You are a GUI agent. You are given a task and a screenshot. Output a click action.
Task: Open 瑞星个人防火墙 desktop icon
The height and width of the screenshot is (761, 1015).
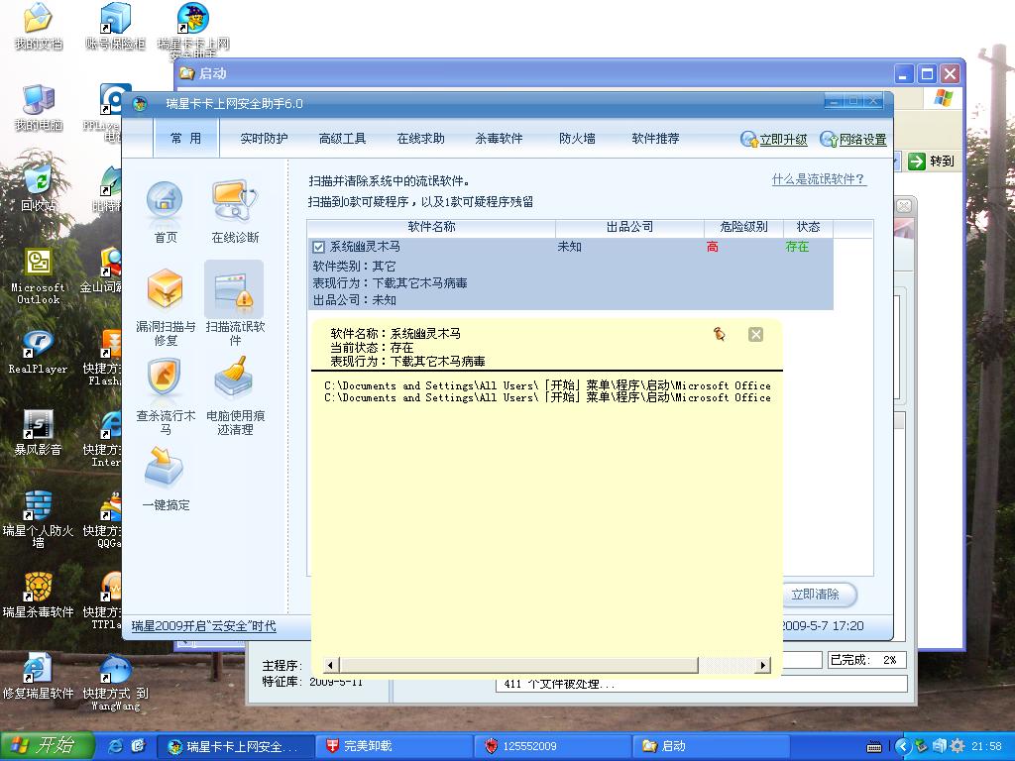39,519
